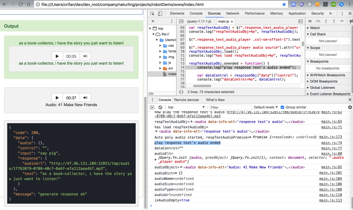The image size is (353, 210).
Task: Bookmark this page with the star icon
Action: click(284, 5)
